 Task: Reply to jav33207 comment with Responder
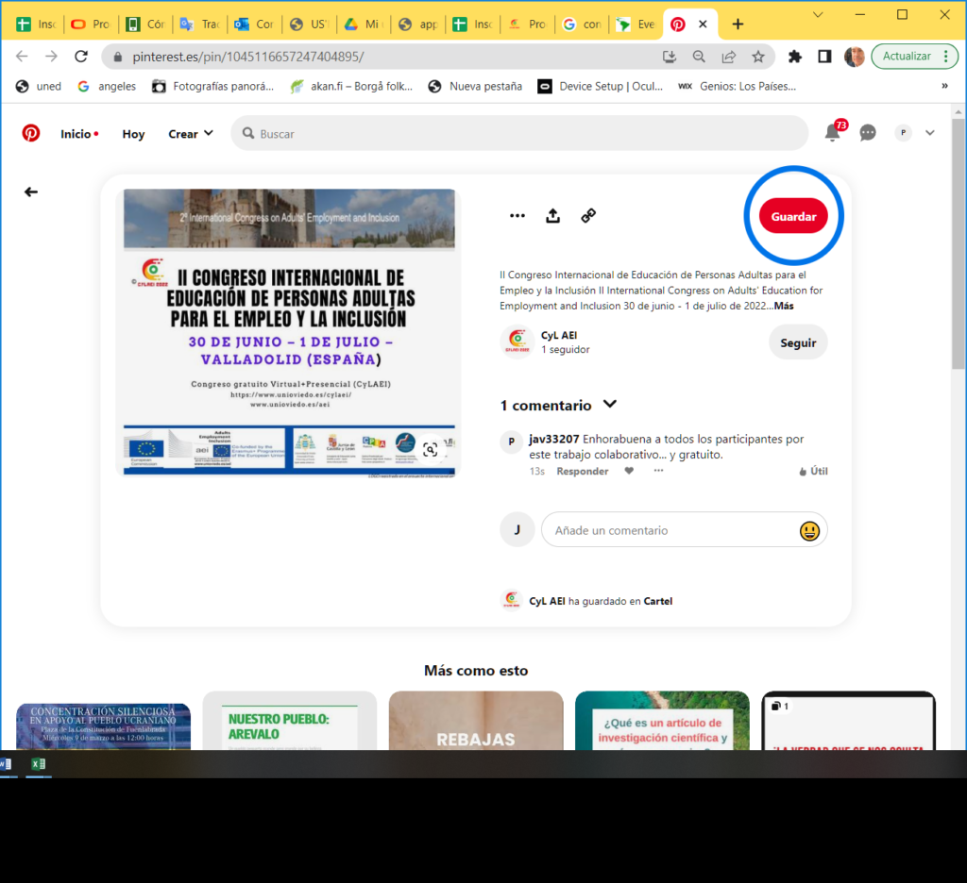[582, 472]
